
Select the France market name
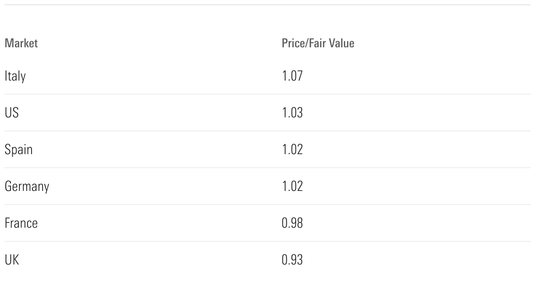tap(21, 223)
